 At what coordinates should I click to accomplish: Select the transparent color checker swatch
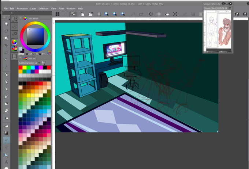[x=22, y=54]
